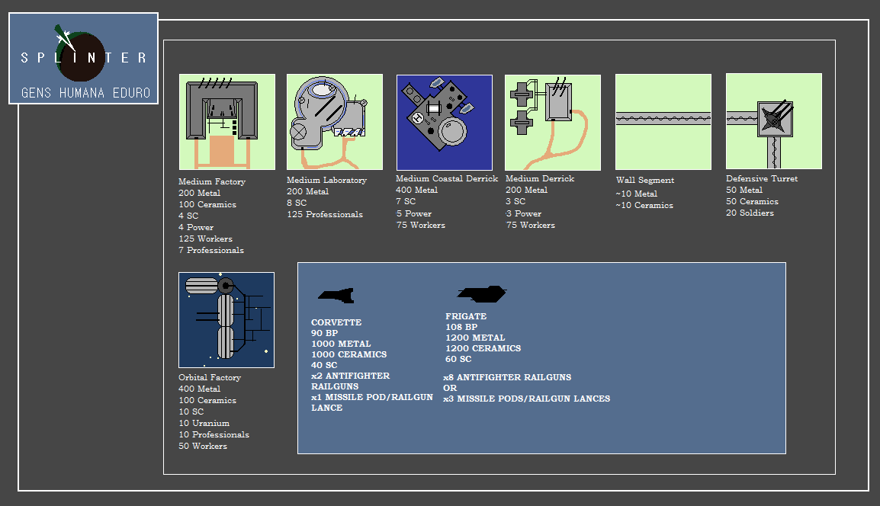Click the Medium Factory building image
Image resolution: width=880 pixels, height=506 pixels.
pos(226,122)
